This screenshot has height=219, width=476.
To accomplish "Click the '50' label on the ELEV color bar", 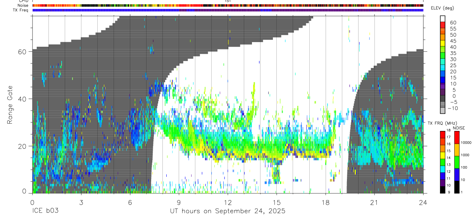I will click(x=453, y=35).
